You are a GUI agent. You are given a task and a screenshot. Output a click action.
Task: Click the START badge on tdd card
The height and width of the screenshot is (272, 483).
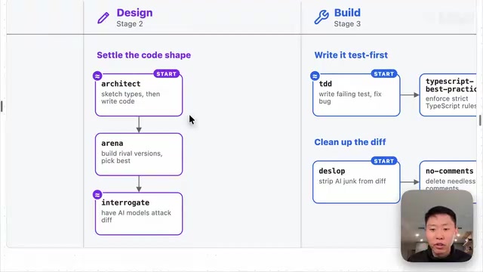384,74
